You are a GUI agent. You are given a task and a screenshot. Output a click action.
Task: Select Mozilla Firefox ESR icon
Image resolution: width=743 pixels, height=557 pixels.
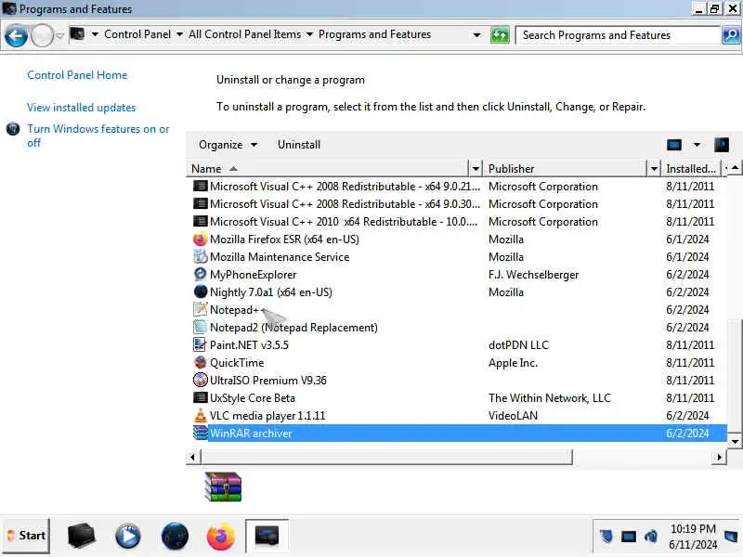pyautogui.click(x=201, y=240)
